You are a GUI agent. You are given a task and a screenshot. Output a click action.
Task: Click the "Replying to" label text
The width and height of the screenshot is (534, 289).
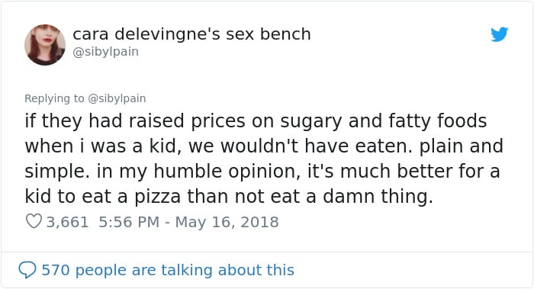(54, 98)
